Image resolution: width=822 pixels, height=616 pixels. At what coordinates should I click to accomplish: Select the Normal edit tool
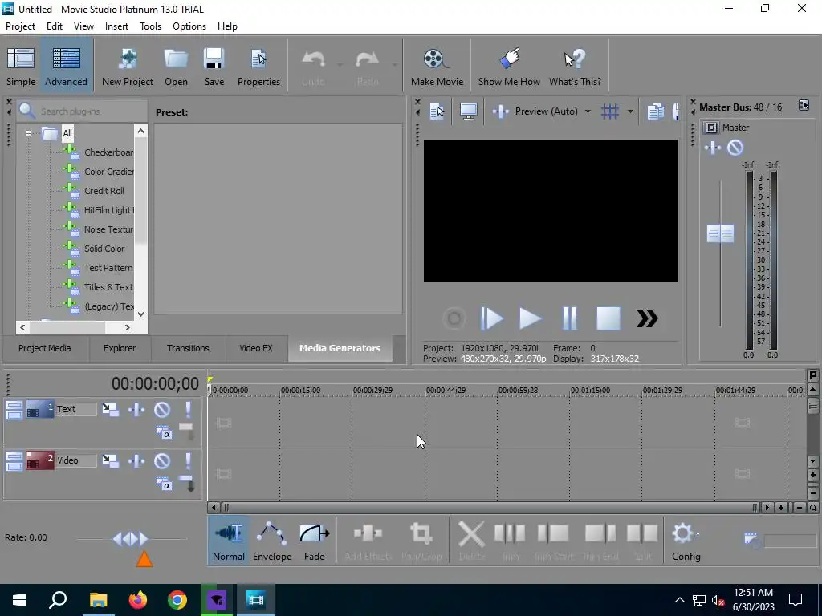(229, 541)
